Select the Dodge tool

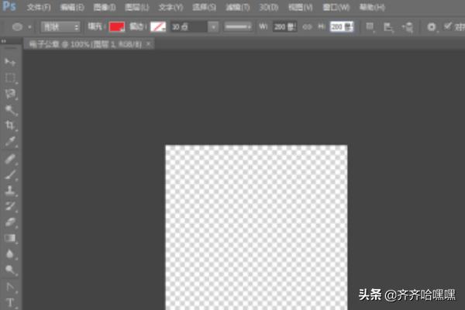10,270
